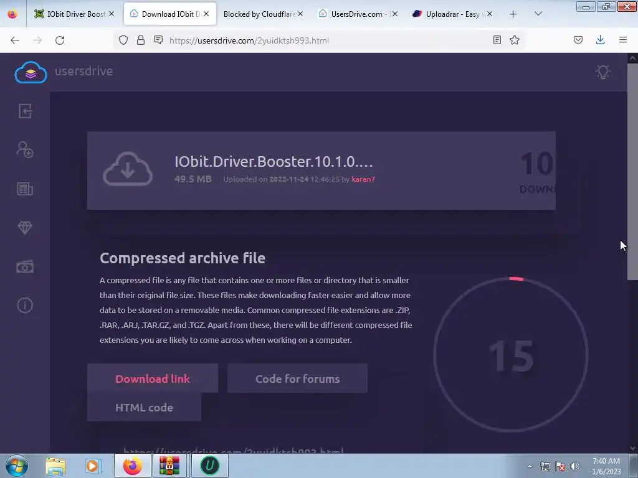This screenshot has width=638, height=478.
Task: Expand the list all tabs dropdown
Action: click(x=538, y=14)
